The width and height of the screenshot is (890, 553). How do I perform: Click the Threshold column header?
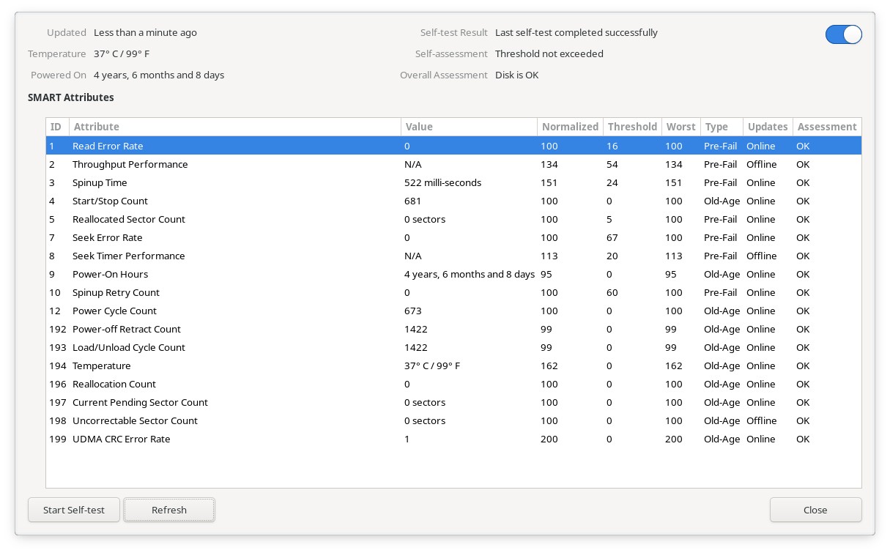tap(631, 127)
